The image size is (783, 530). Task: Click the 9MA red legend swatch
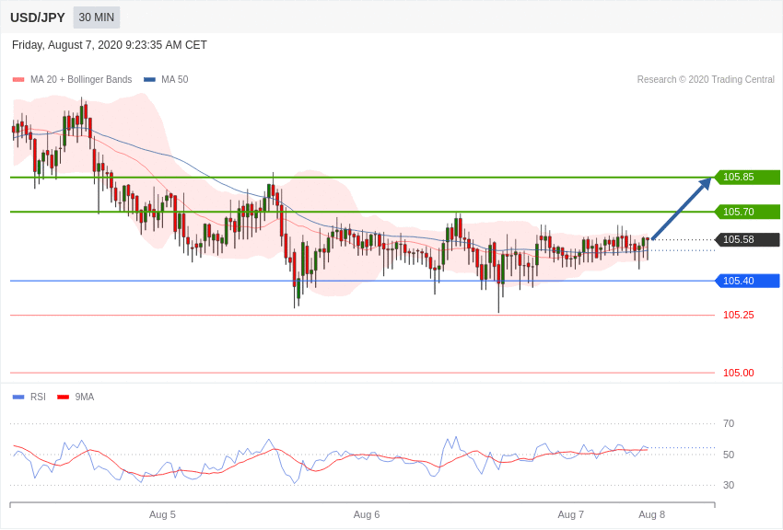tap(64, 397)
